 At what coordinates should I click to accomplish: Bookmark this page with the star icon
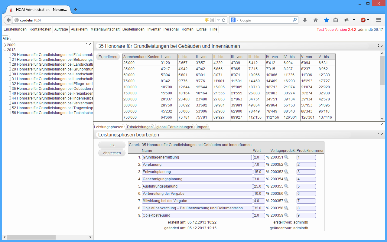pyautogui.click(x=327, y=20)
